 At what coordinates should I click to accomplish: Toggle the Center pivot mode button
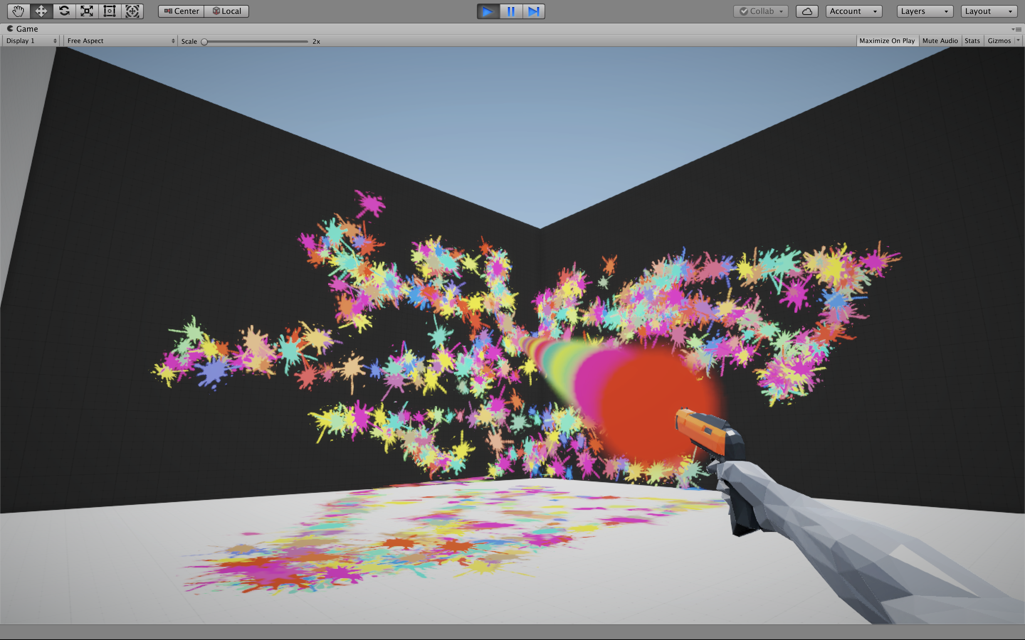pos(181,11)
